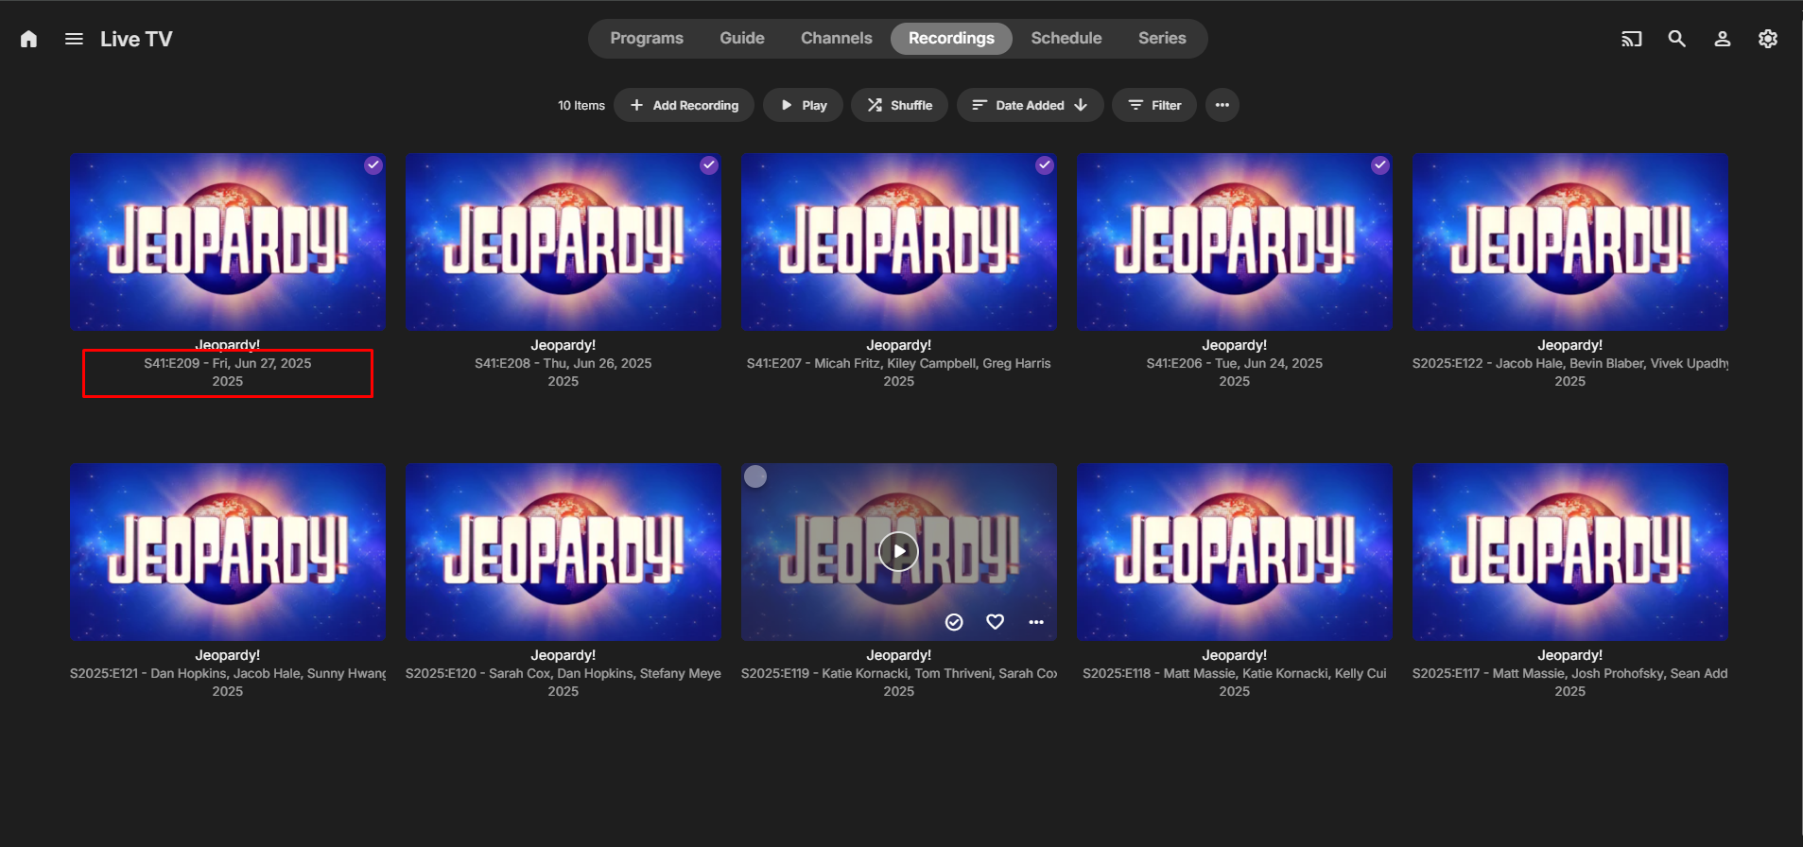Favorite the S2025:E119 episode with heart icon
1803x847 pixels.
tap(995, 622)
